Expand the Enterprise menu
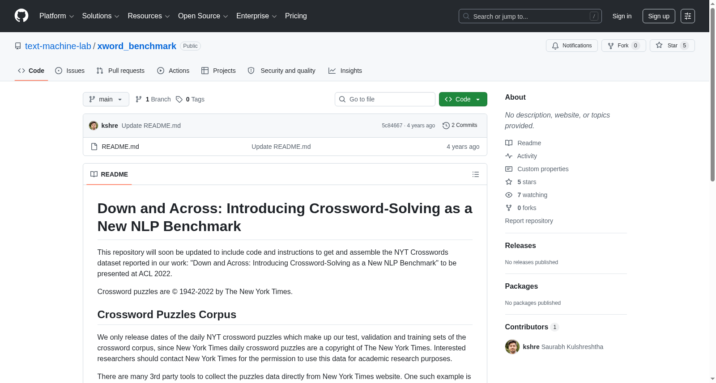 256,16
